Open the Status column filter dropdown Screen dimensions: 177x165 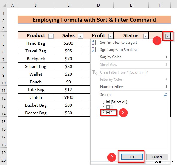tap(146, 36)
